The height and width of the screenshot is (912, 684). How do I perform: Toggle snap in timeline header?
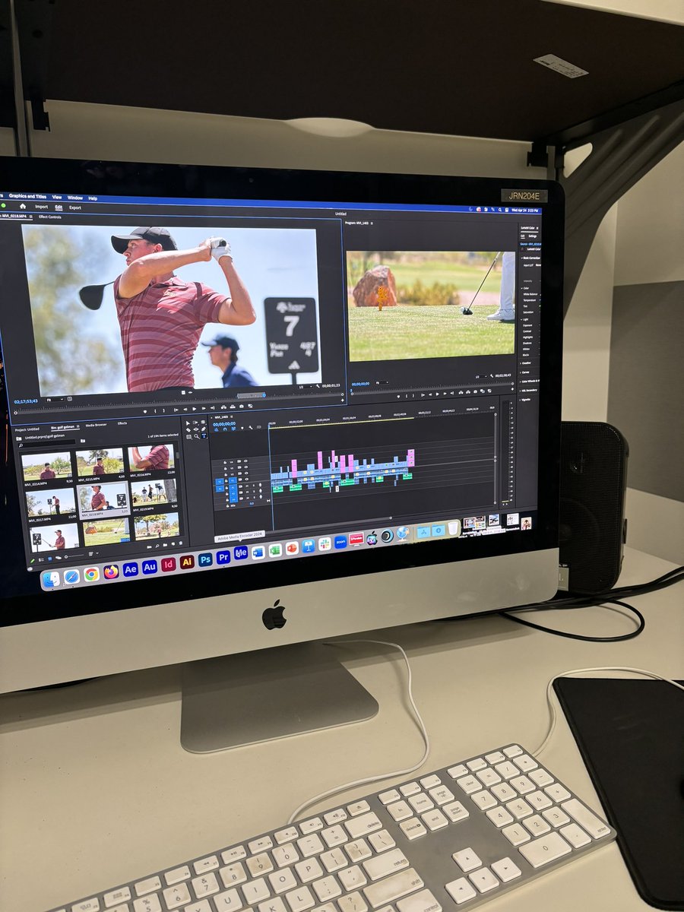[225, 429]
